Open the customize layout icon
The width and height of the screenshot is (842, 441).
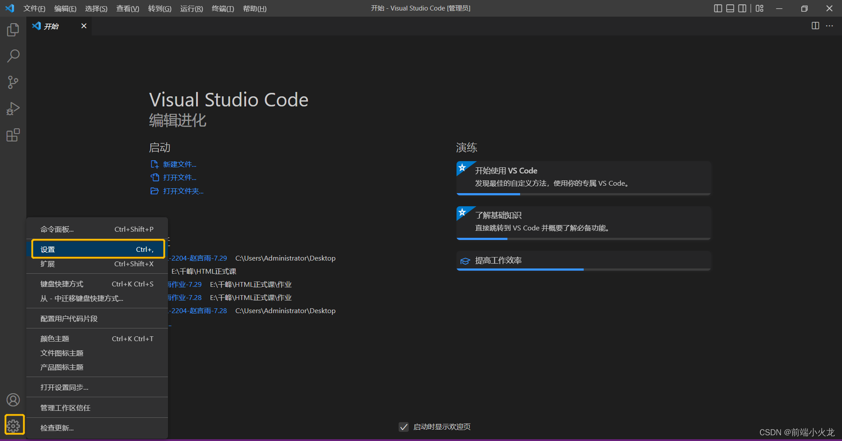(760, 8)
